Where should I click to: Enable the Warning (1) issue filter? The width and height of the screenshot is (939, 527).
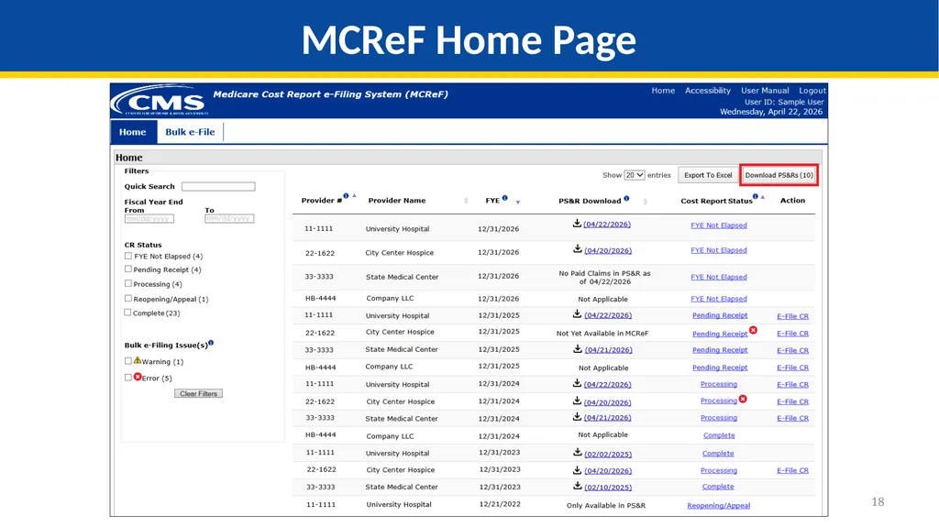(127, 361)
